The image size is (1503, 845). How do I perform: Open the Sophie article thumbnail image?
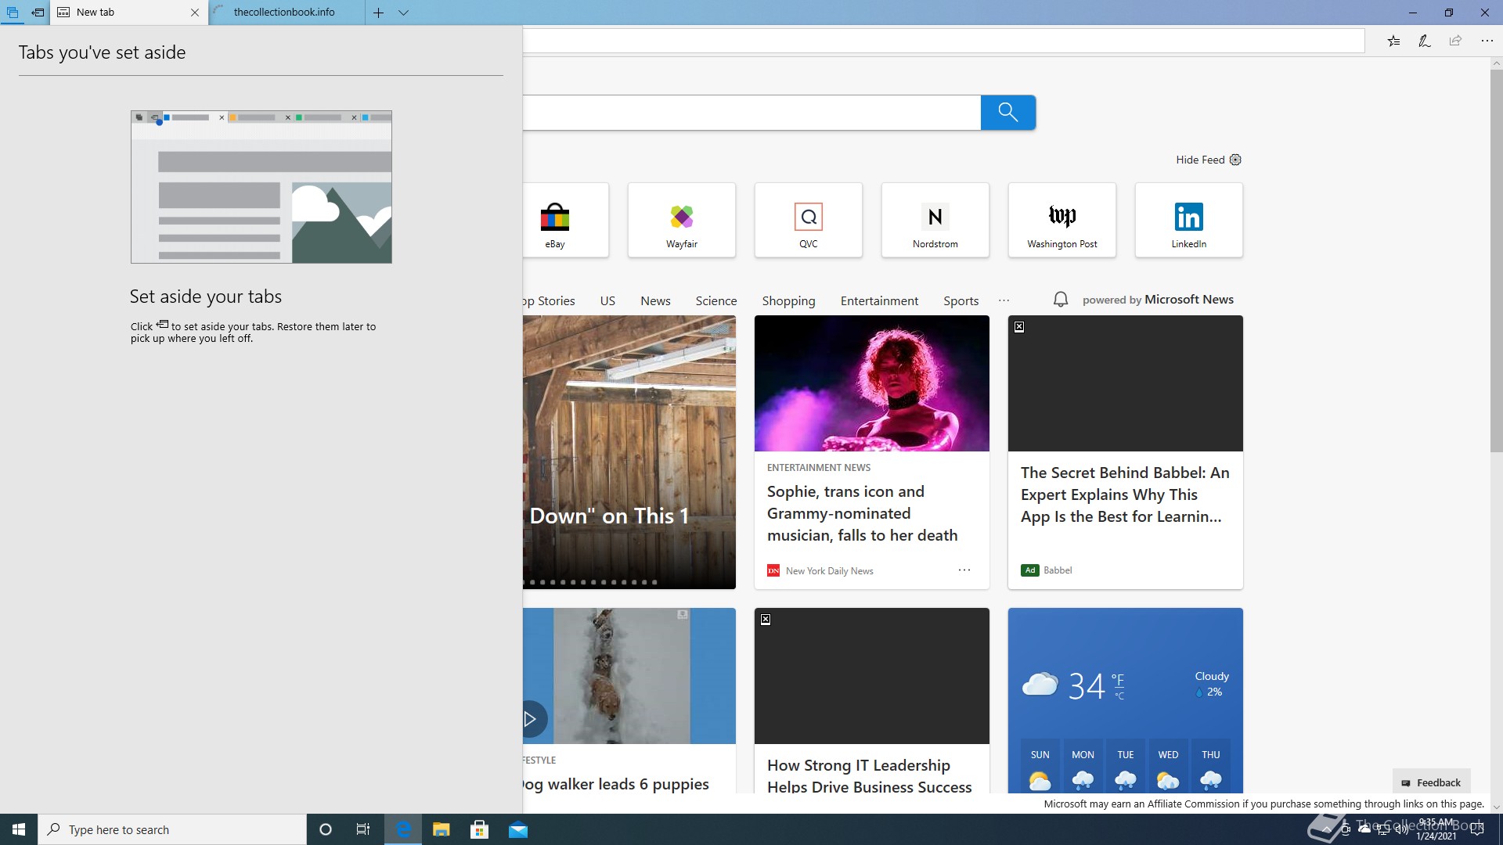tap(872, 383)
